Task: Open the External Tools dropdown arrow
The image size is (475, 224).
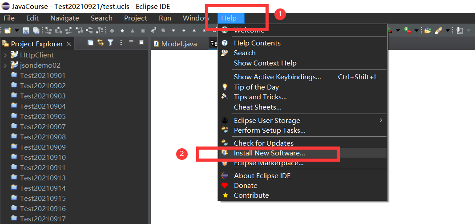Action: (416, 31)
